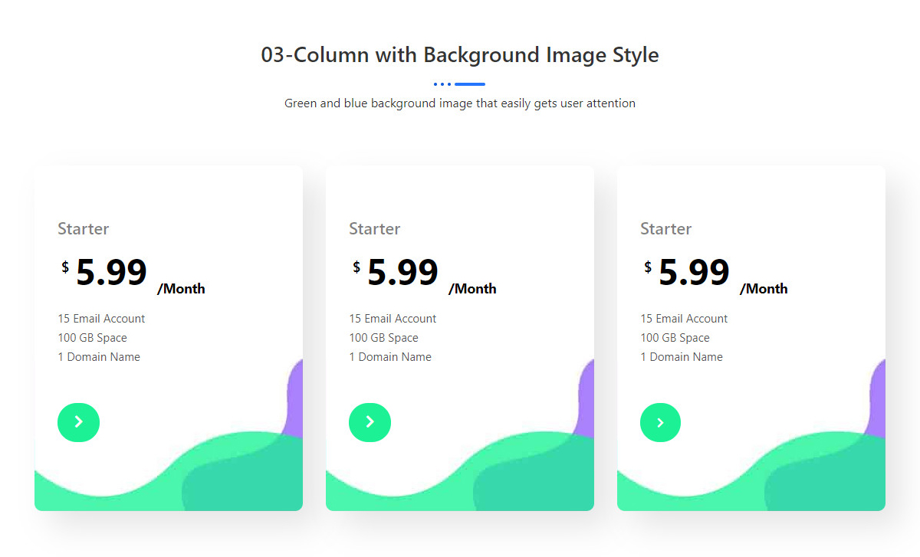Image resolution: width=920 pixels, height=557 pixels.
Task: Click the 5.99 price in the left card
Action: [x=111, y=273]
